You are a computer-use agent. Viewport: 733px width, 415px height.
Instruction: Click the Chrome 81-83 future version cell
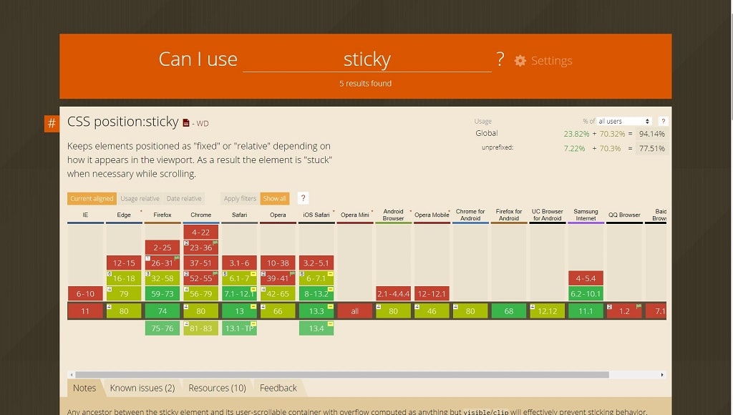(x=200, y=328)
